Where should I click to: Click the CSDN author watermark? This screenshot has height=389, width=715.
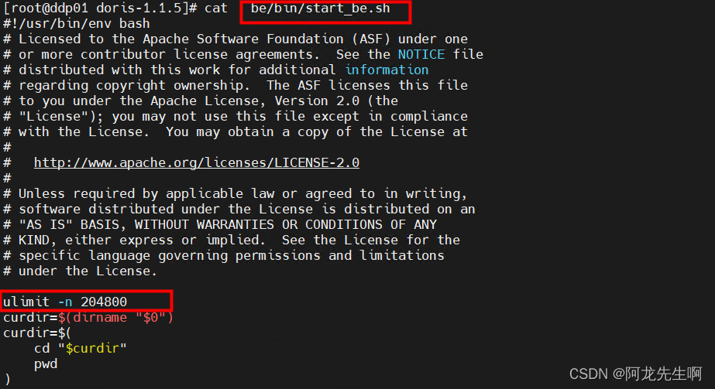coord(635,374)
